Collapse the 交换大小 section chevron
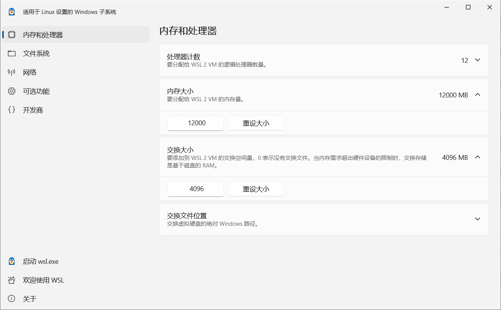 pyautogui.click(x=478, y=157)
